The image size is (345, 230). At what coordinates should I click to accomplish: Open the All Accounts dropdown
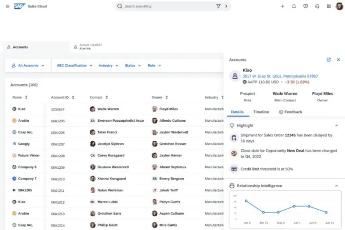pos(28,65)
